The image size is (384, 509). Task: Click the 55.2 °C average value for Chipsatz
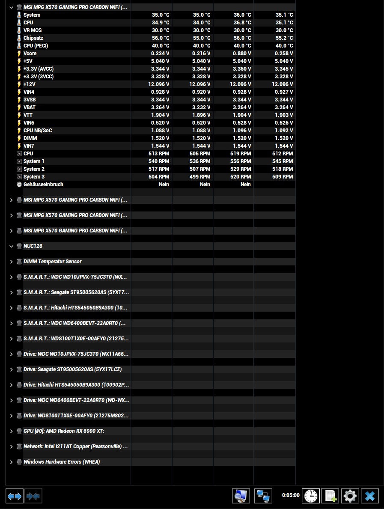(x=284, y=38)
